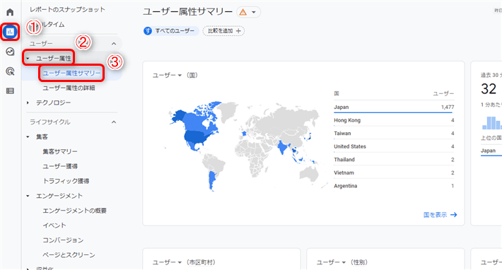The image size is (502, 270).
Task: Open トラフィック獲得 report
Action: 66,181
